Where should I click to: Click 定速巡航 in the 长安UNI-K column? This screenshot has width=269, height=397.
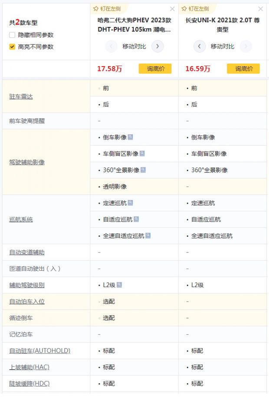(203, 203)
